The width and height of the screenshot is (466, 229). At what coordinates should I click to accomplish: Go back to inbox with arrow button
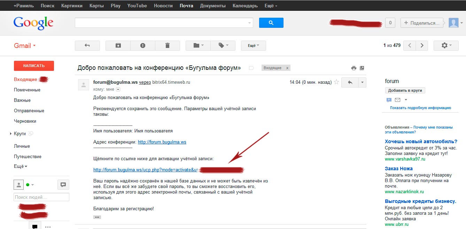(87, 46)
